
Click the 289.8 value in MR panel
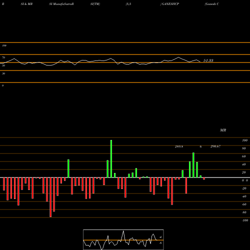pos(179,146)
